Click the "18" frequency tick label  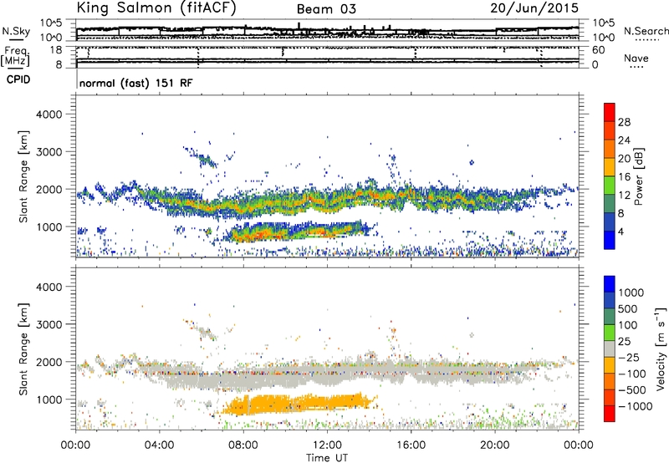(x=55, y=50)
